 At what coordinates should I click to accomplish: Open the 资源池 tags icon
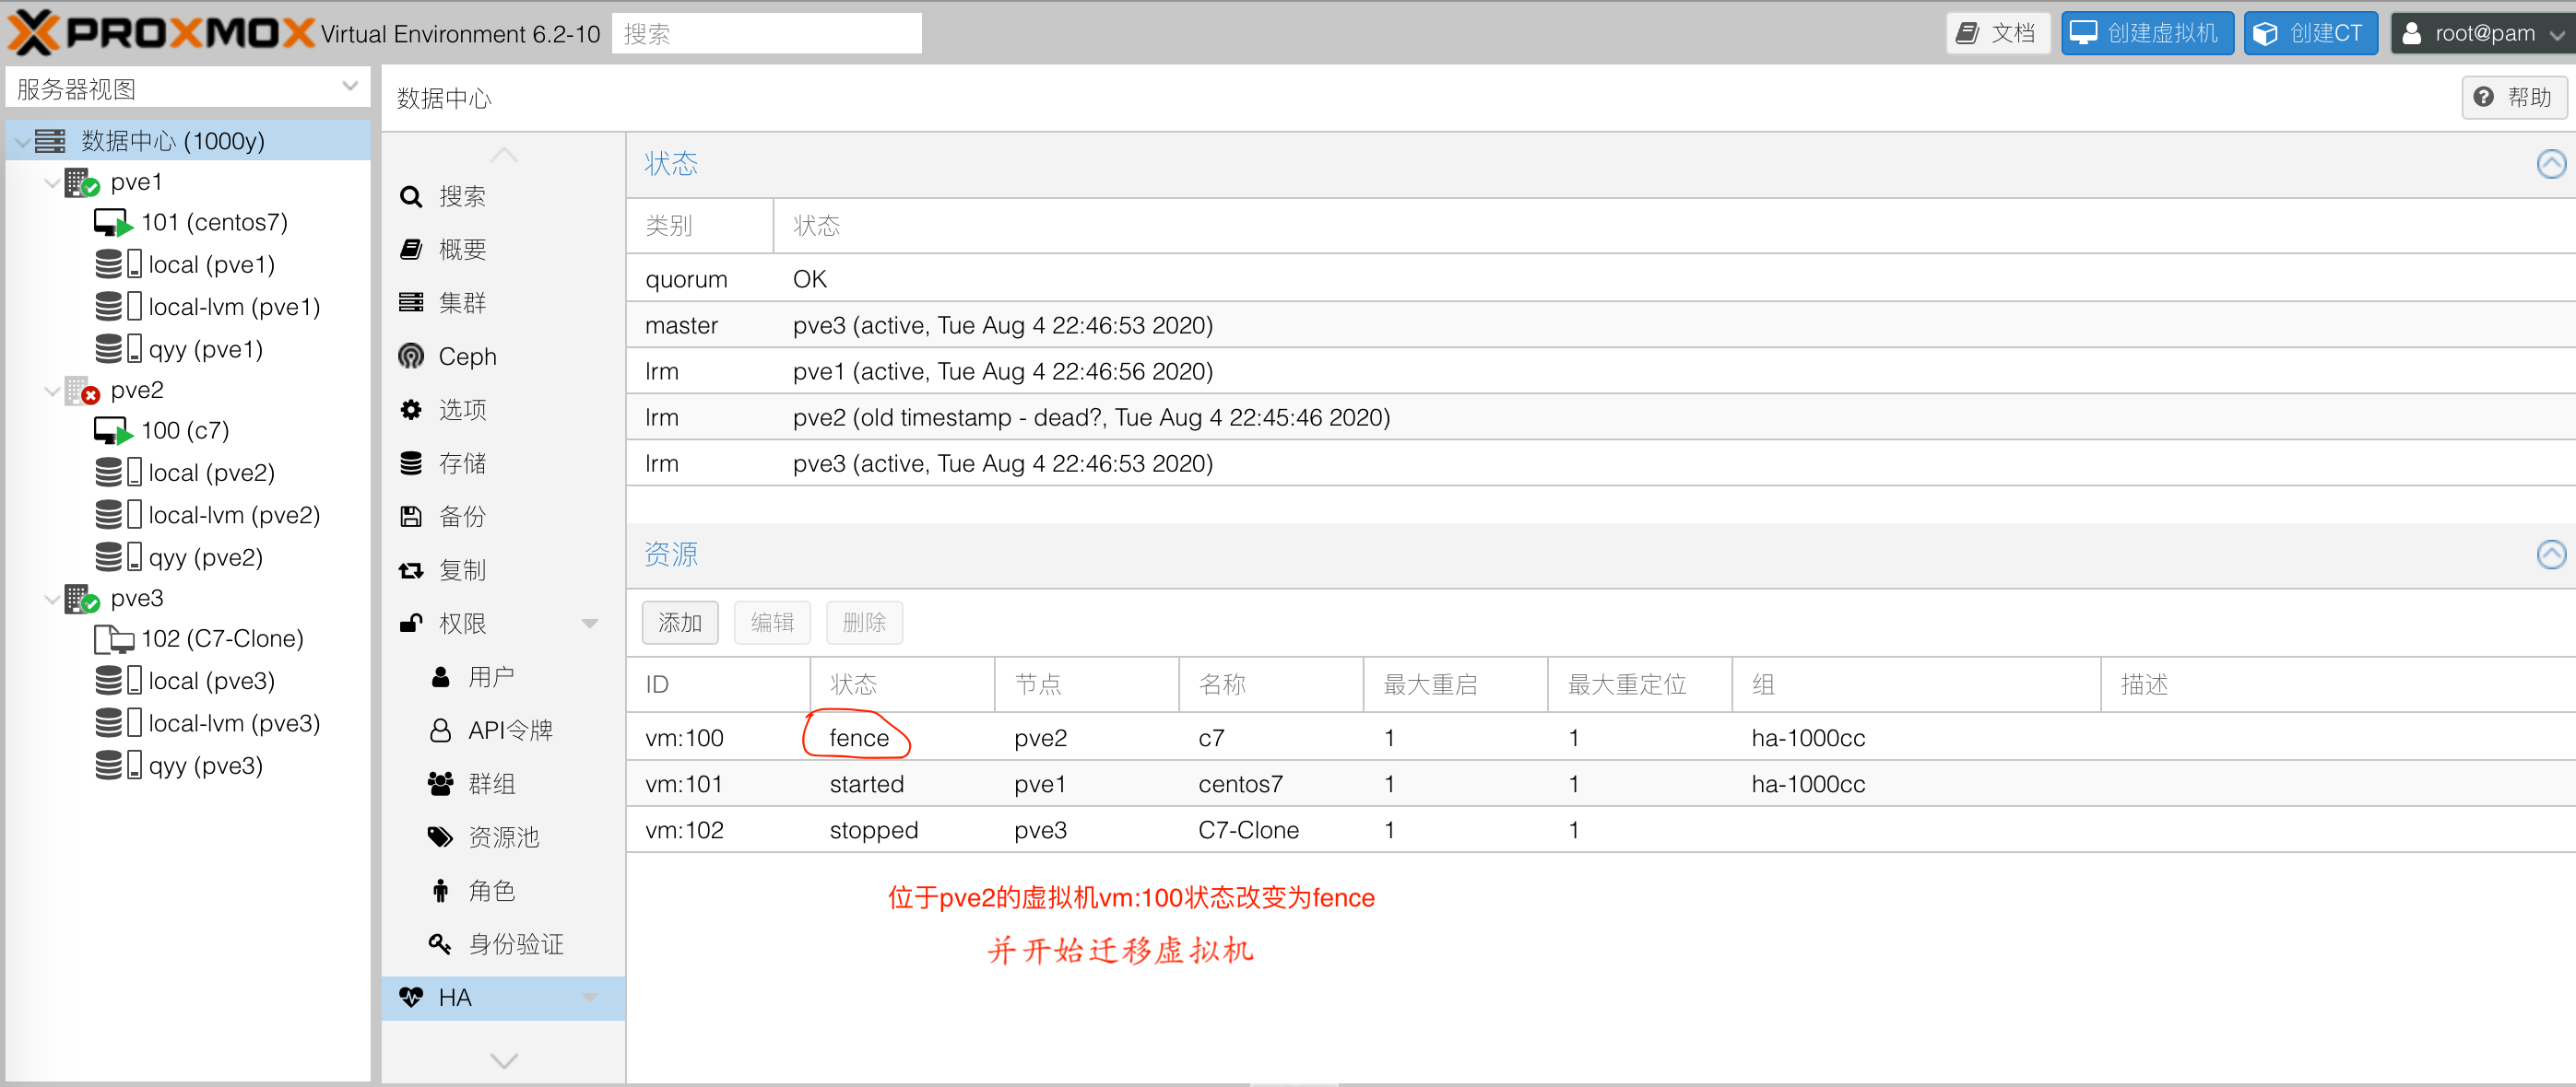click(x=440, y=837)
